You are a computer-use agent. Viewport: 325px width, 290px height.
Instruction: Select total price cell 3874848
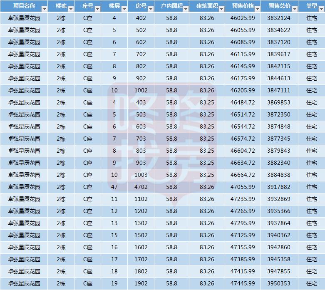point(279,126)
